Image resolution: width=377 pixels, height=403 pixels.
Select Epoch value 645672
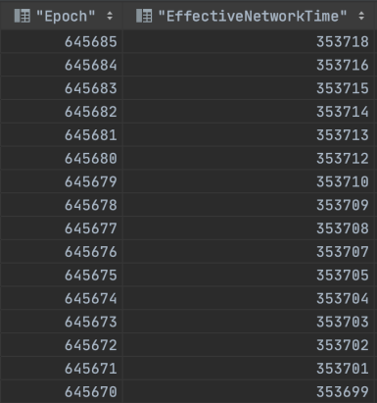(x=62, y=345)
